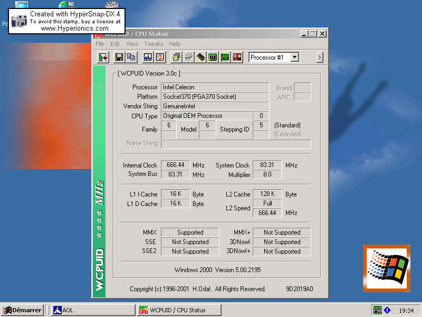Click the WCPUID / CPU Status taskbar button
The height and width of the screenshot is (317, 422).
(x=179, y=310)
